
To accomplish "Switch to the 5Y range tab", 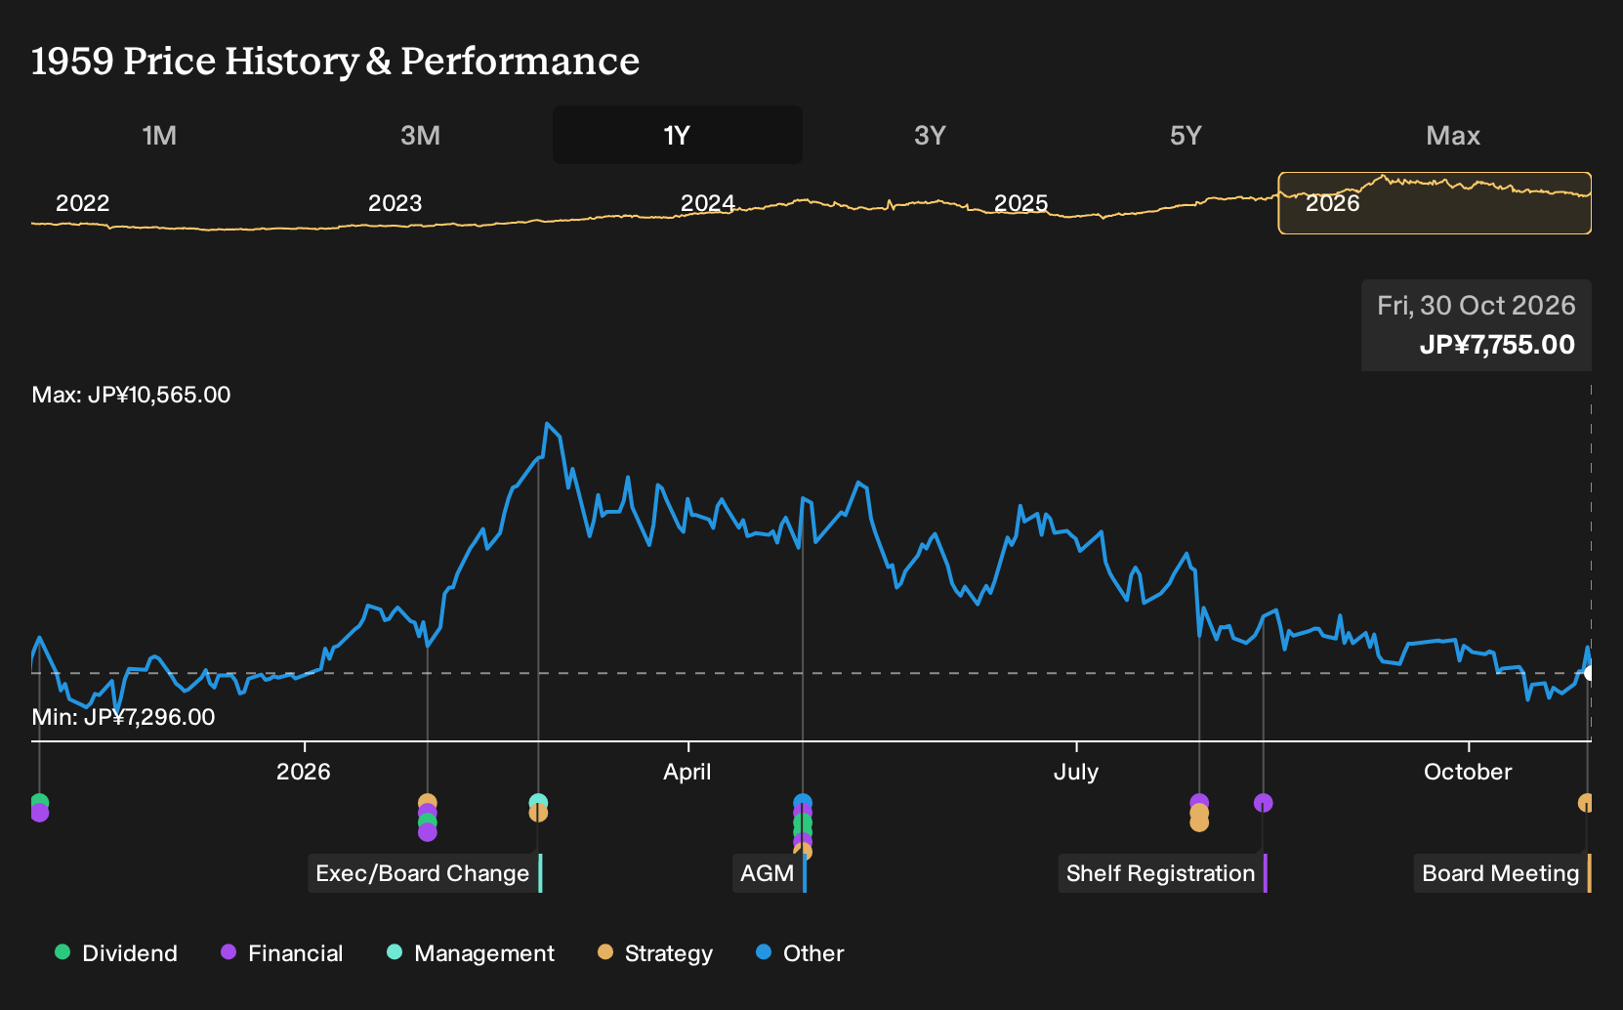I will point(1186,135).
